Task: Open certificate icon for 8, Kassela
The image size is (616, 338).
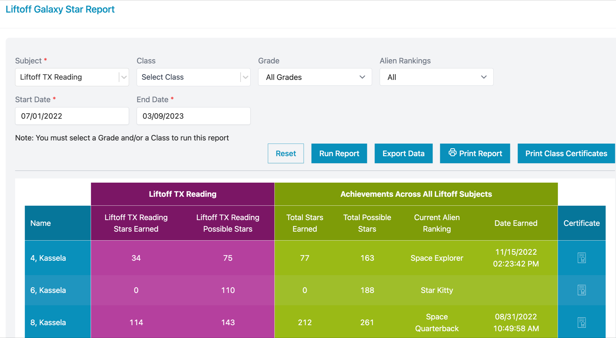Action: [x=582, y=323]
